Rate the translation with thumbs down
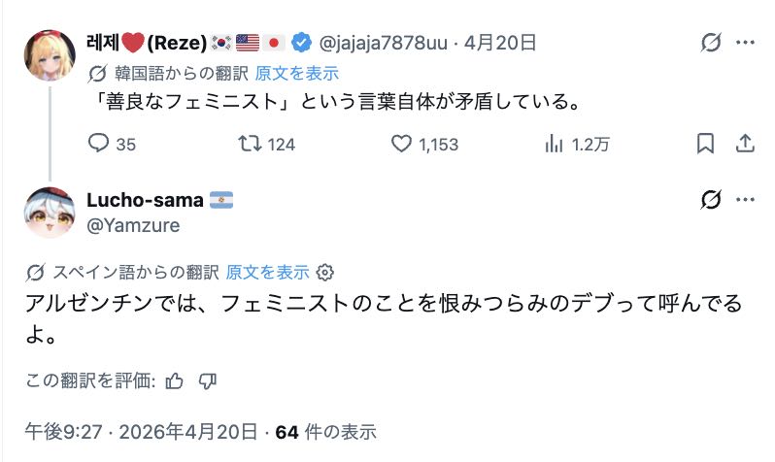The width and height of the screenshot is (775, 462). coord(207,380)
